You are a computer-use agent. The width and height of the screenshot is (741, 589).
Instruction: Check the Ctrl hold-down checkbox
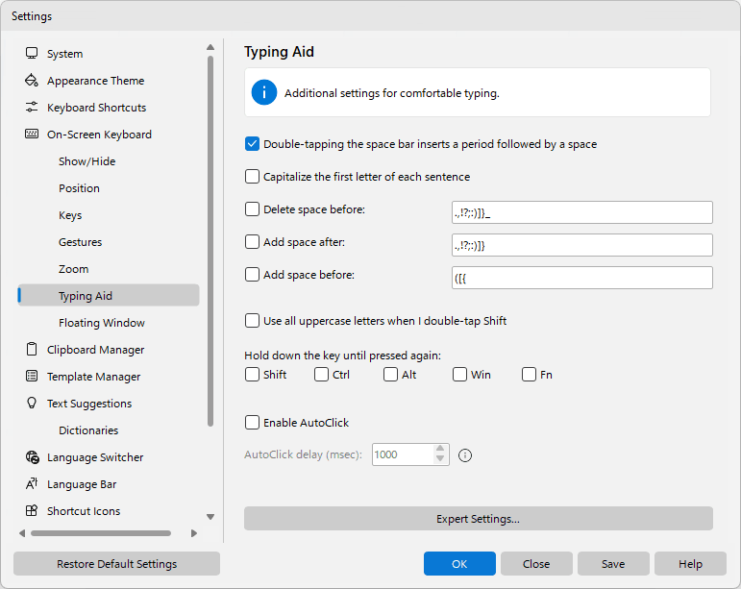click(x=321, y=375)
